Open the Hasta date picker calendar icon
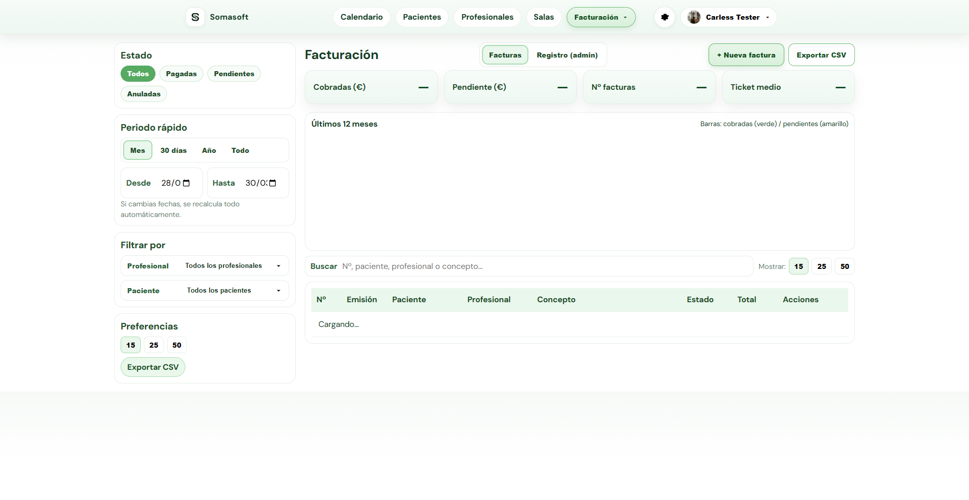 coord(272,183)
